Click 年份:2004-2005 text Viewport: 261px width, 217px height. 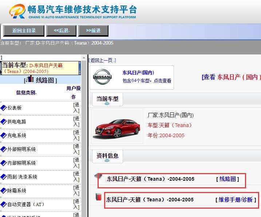coord(166,136)
